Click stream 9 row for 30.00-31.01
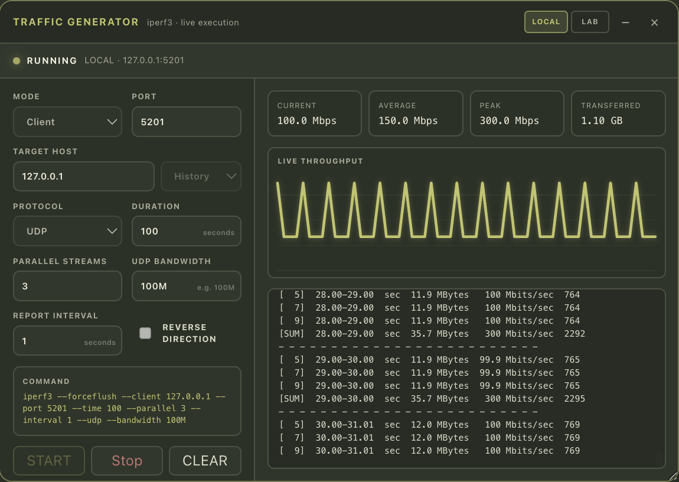Image resolution: width=679 pixels, height=482 pixels. (x=430, y=451)
